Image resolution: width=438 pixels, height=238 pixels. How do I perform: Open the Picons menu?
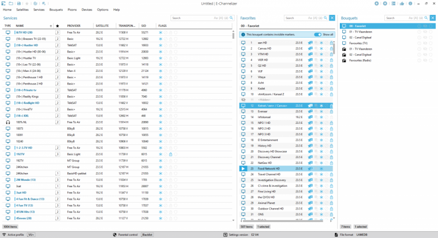click(72, 10)
